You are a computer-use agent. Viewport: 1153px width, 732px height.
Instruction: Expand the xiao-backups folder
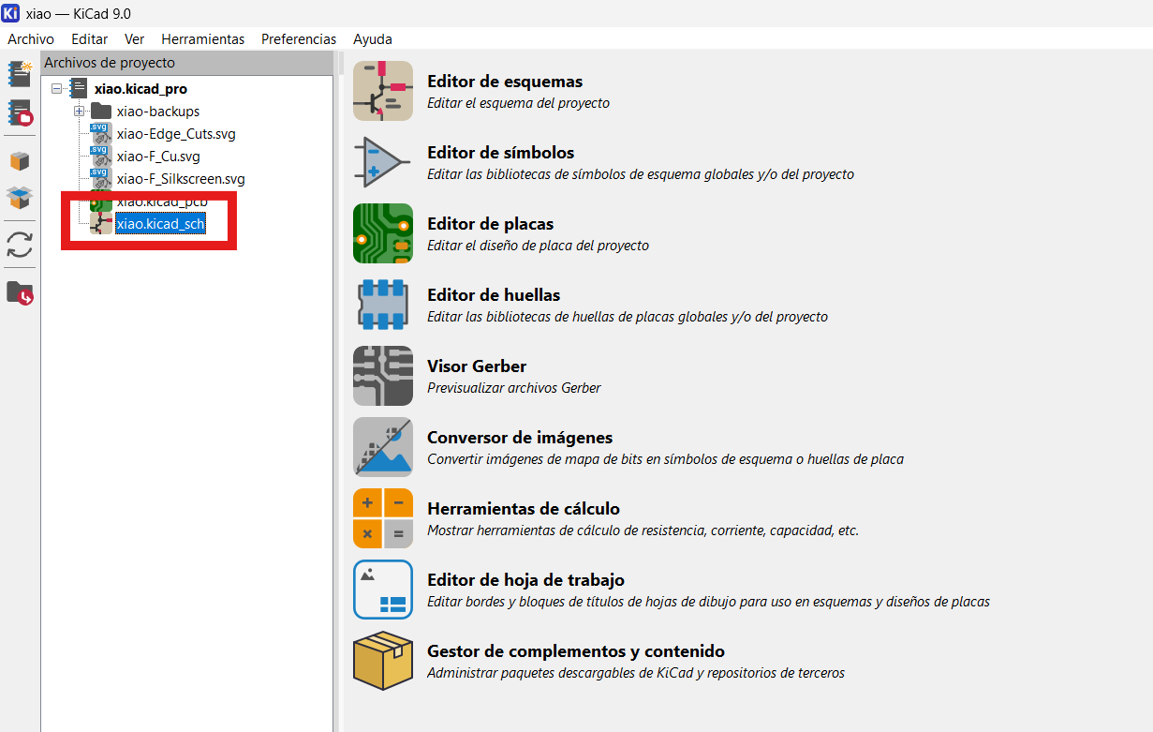[x=80, y=112]
